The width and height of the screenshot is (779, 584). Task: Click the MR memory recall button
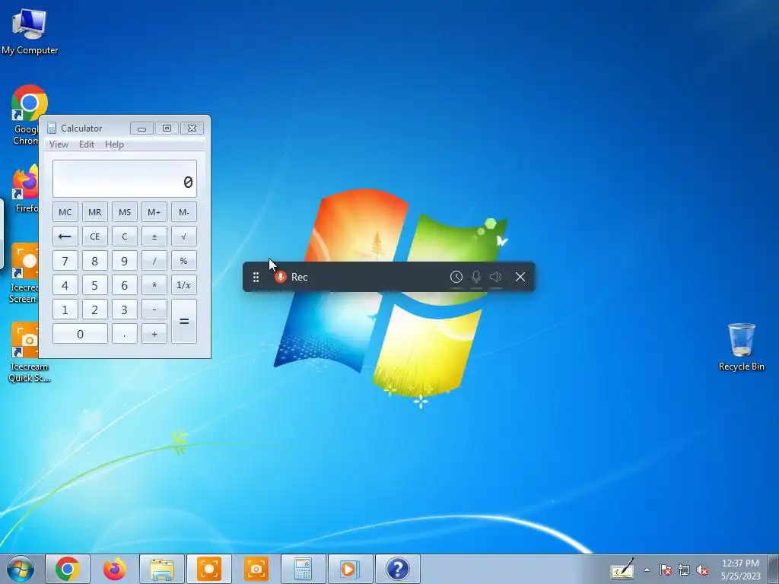[x=95, y=212]
